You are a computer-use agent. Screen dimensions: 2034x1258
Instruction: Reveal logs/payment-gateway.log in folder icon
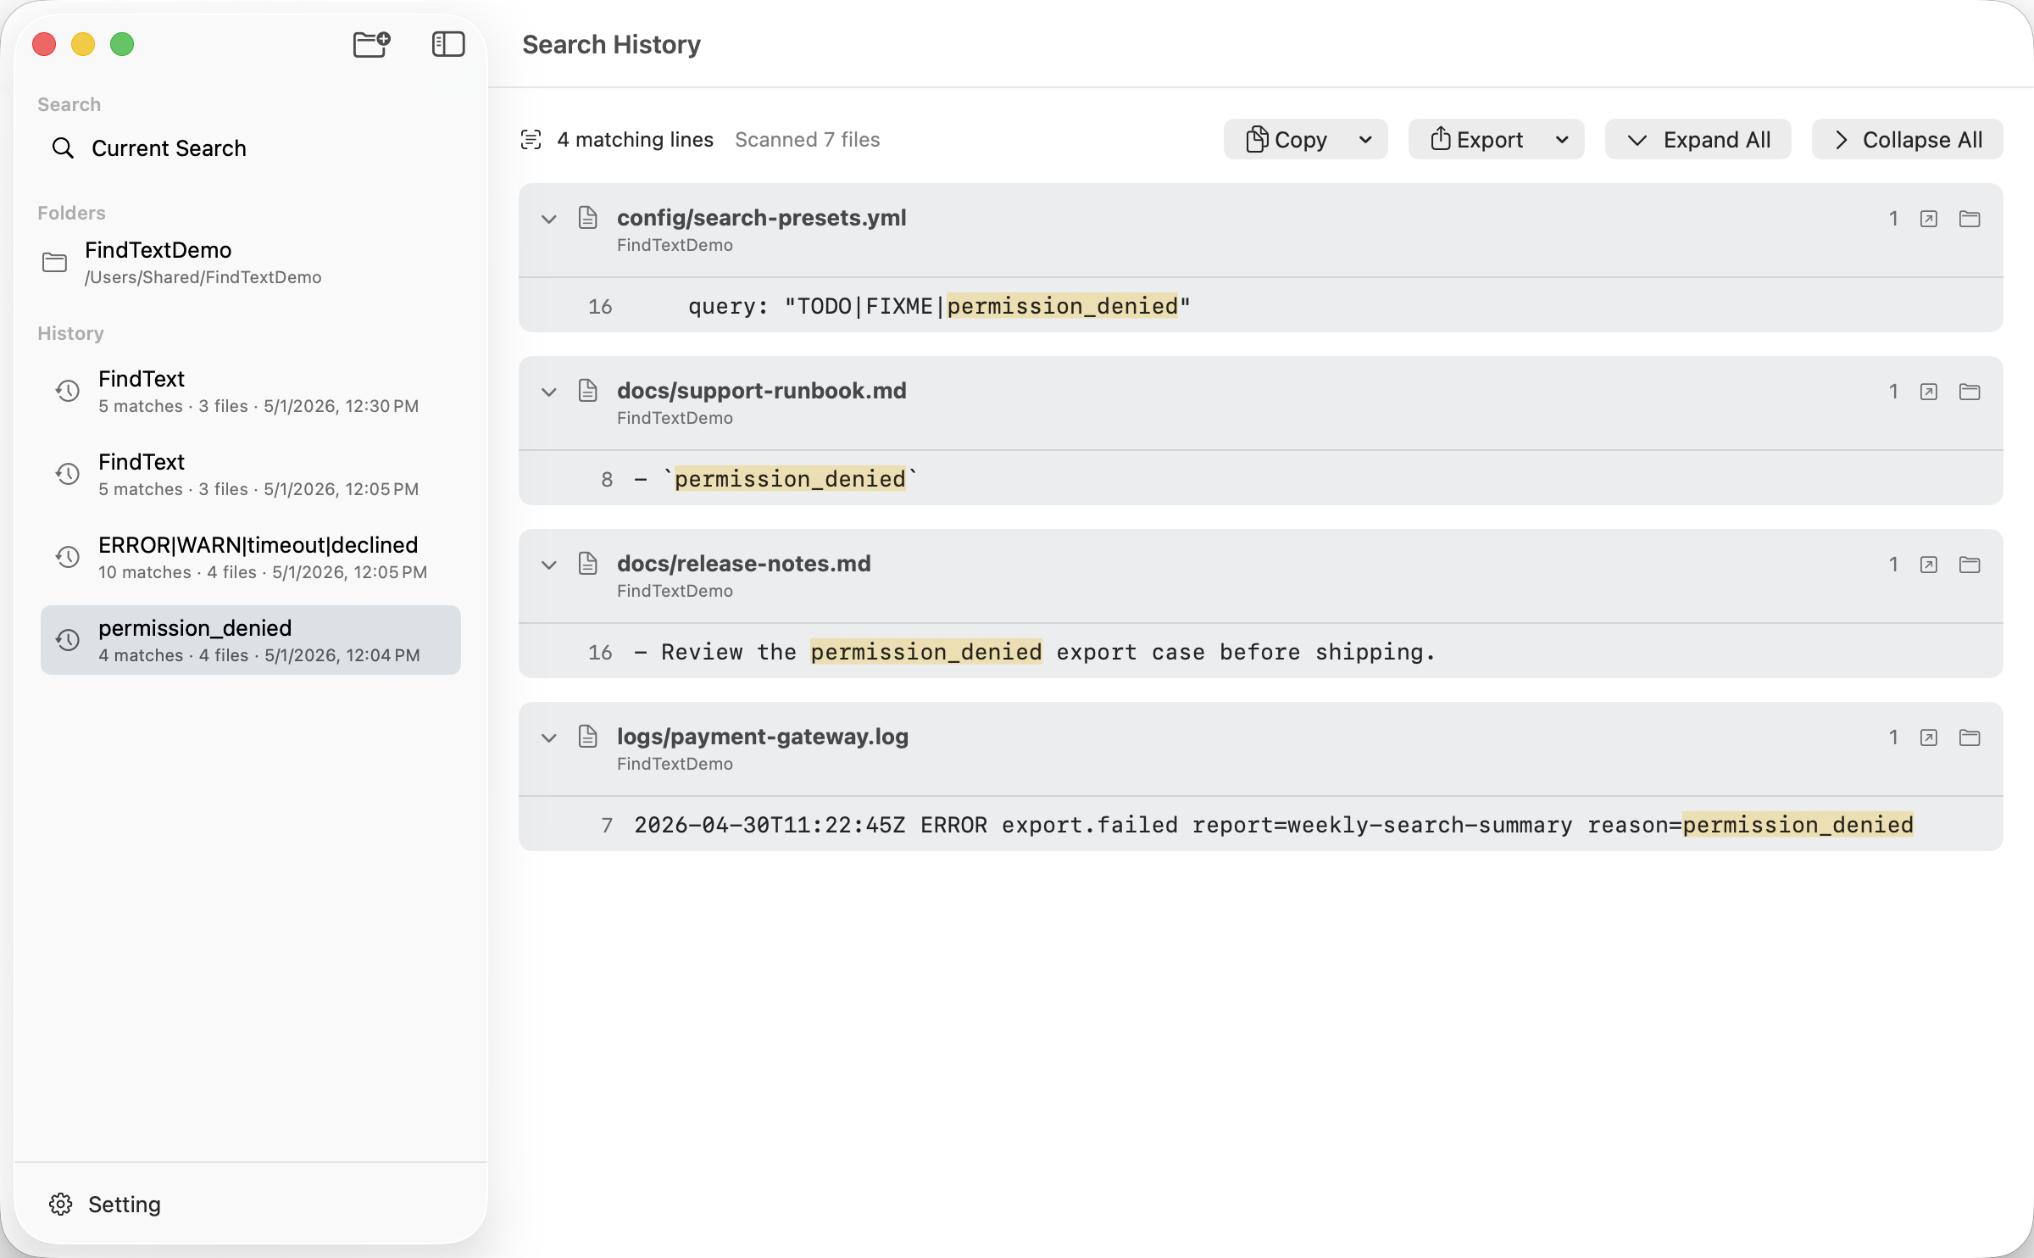(1970, 738)
